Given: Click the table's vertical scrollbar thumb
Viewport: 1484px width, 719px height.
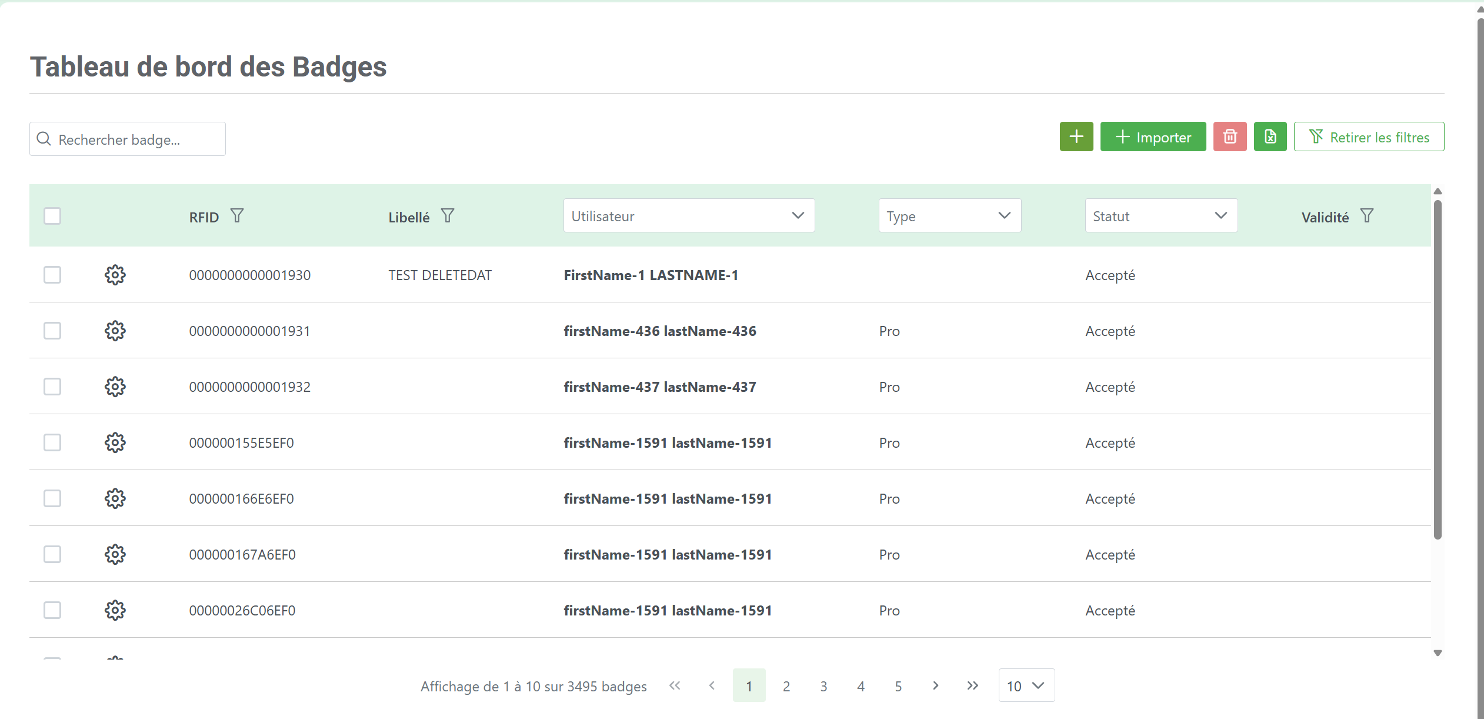Looking at the screenshot, I should coord(1438,370).
